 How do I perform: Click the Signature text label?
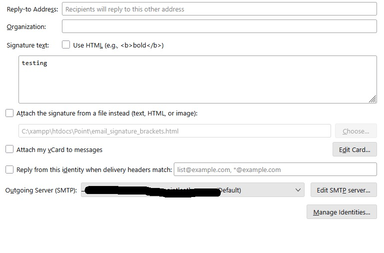point(28,45)
